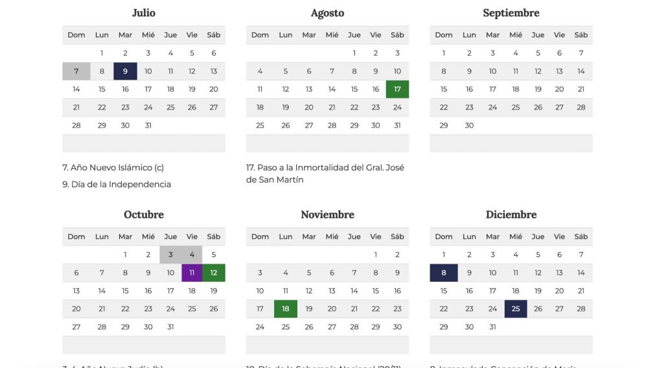655x368 pixels.
Task: Click the Año Nuevo Islámico note
Action: point(113,168)
